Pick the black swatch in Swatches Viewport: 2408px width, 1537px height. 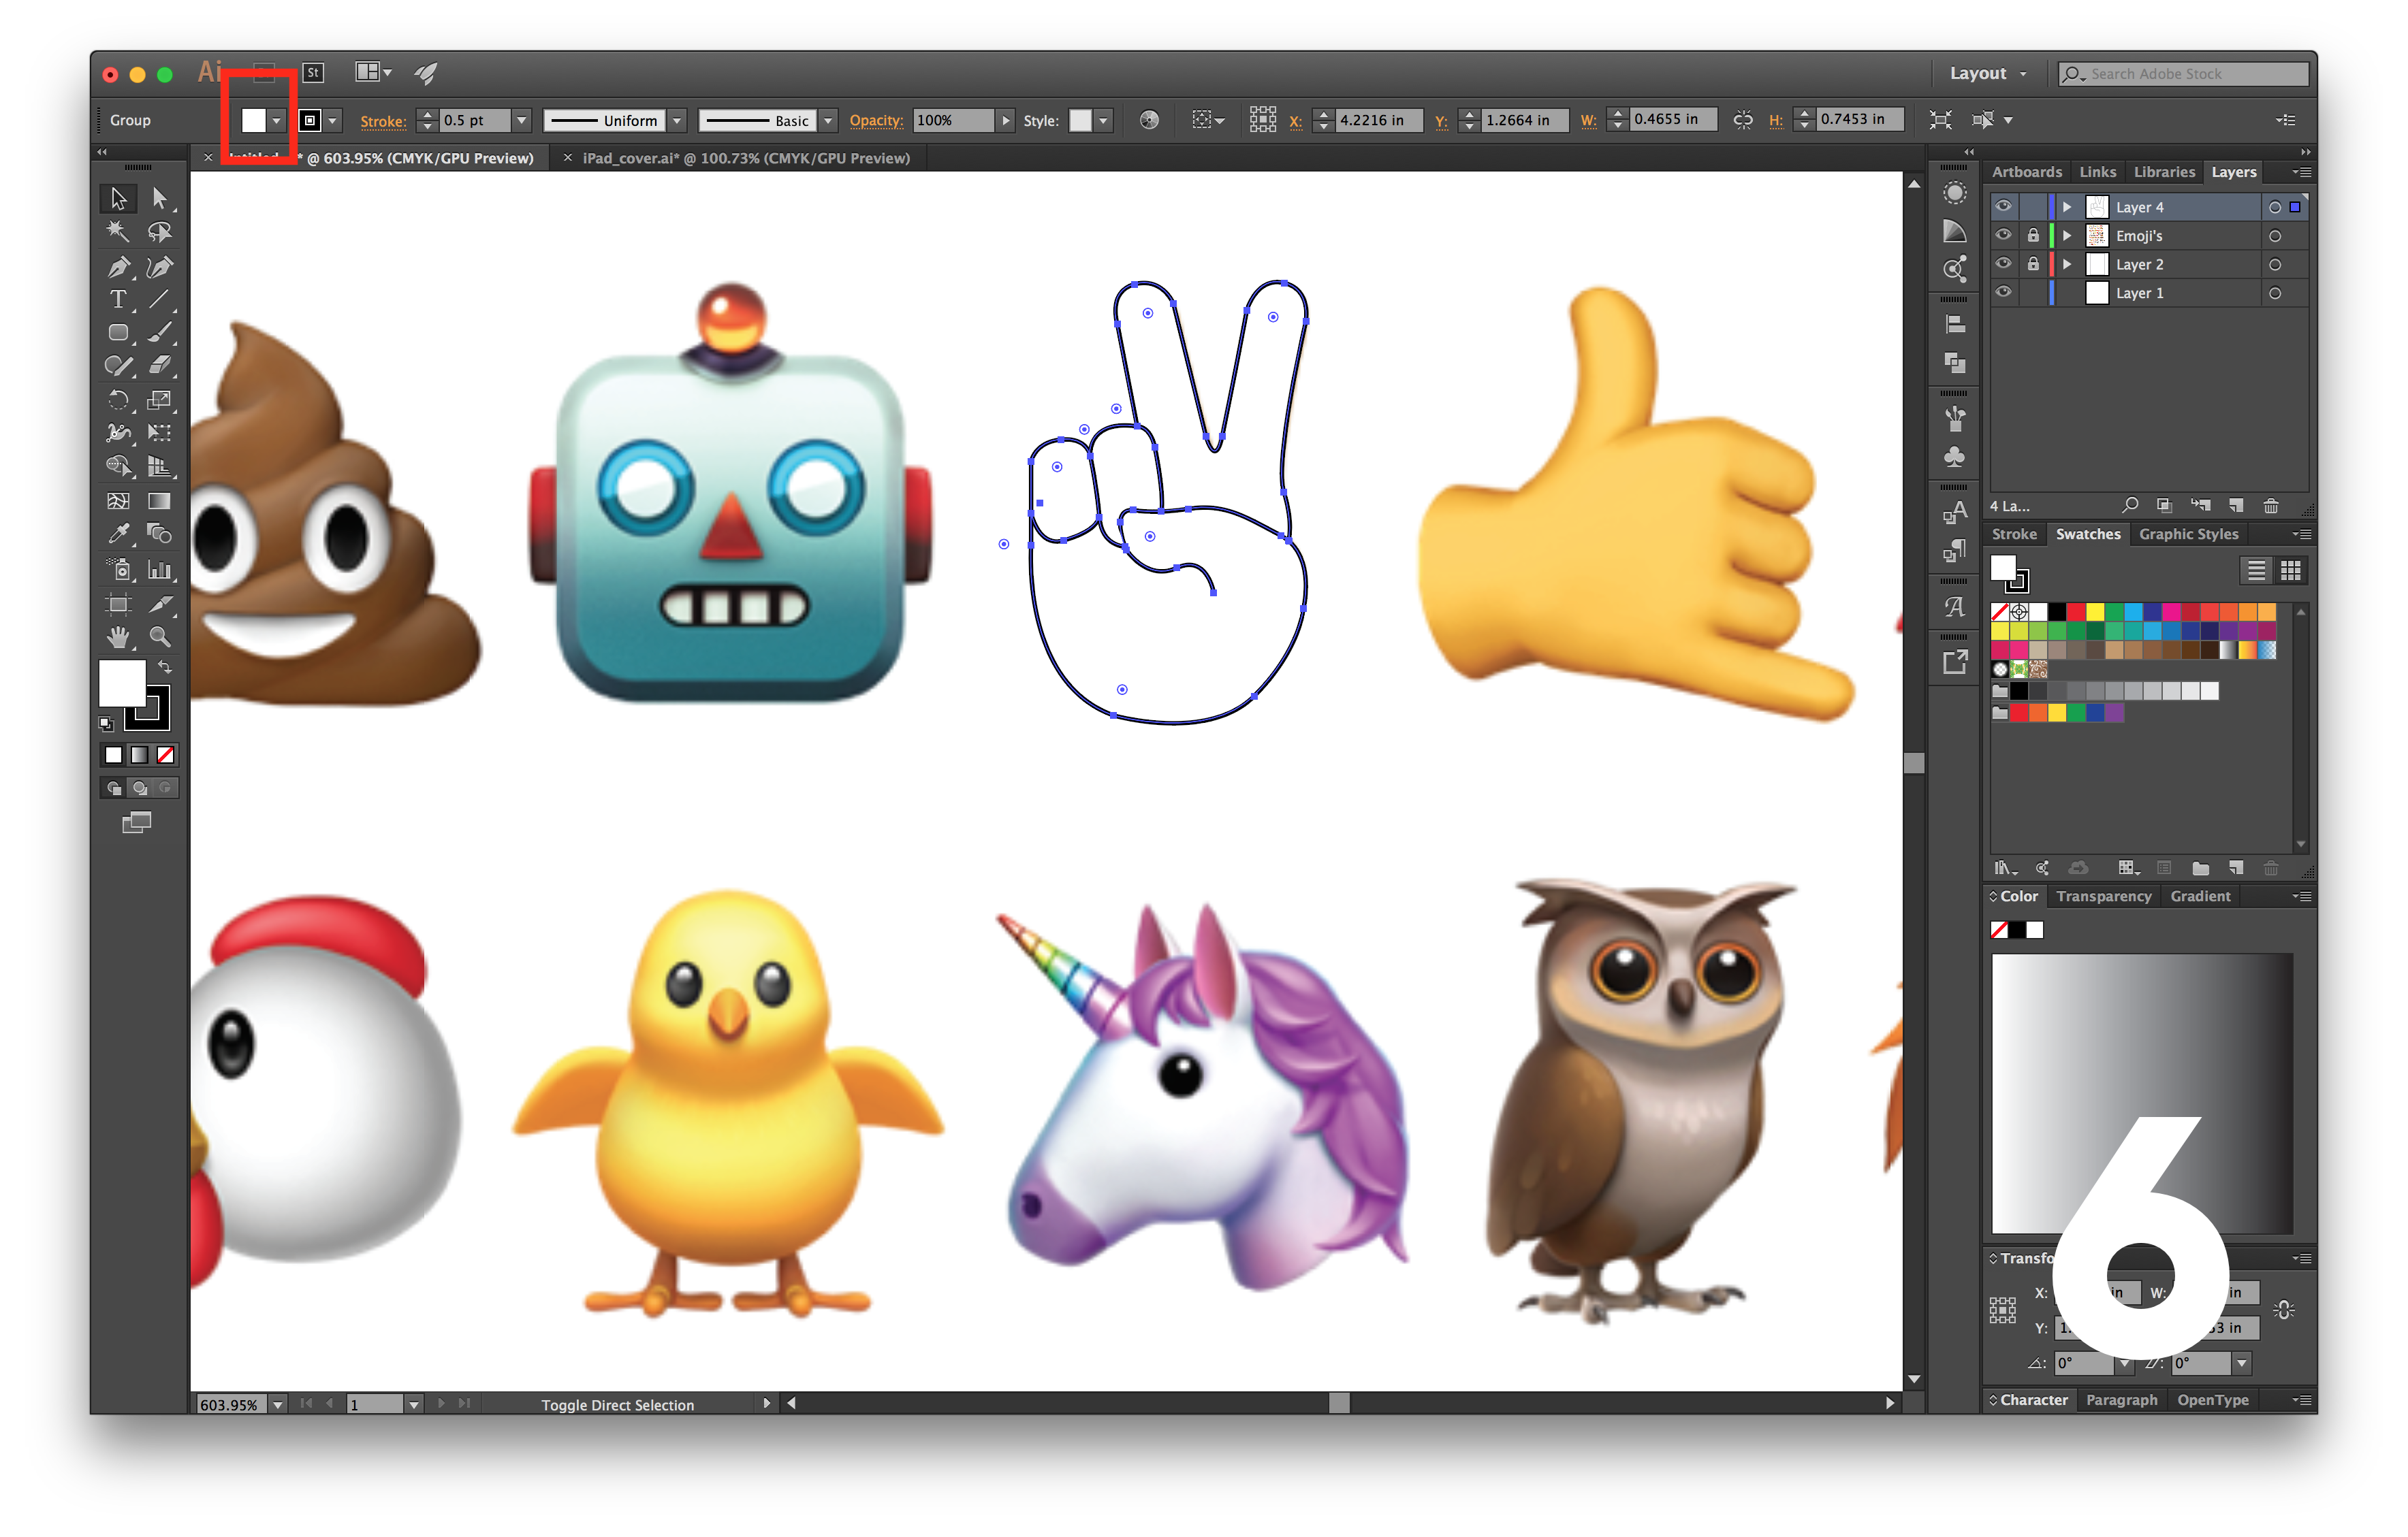click(2057, 612)
